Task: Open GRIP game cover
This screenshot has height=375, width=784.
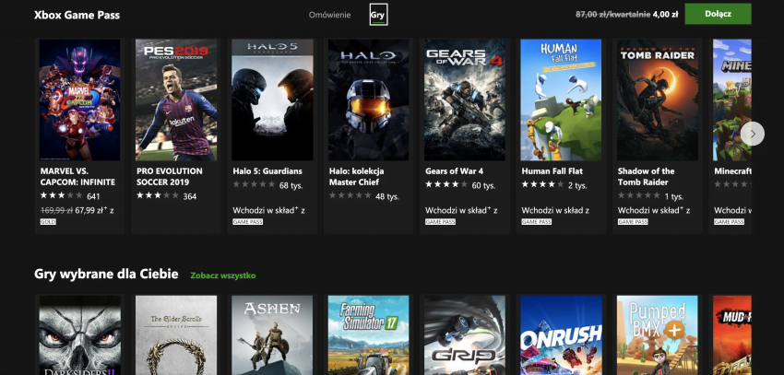Action: coord(465,335)
